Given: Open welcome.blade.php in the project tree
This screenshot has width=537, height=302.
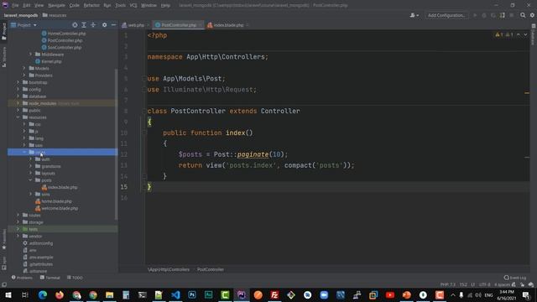Looking at the screenshot, I should [56, 208].
